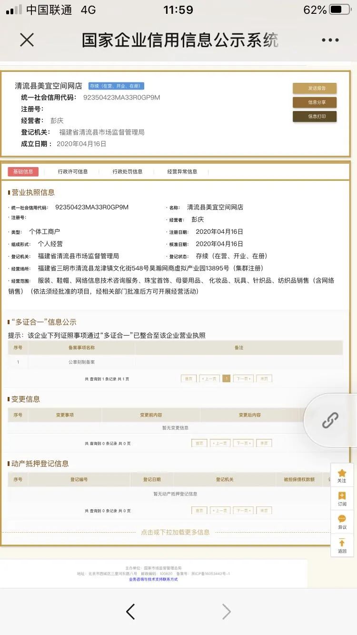Screen dimensions: 357x635
Task: Click 下一页 in 变更信息 pagination
Action: pyautogui.click(x=243, y=443)
